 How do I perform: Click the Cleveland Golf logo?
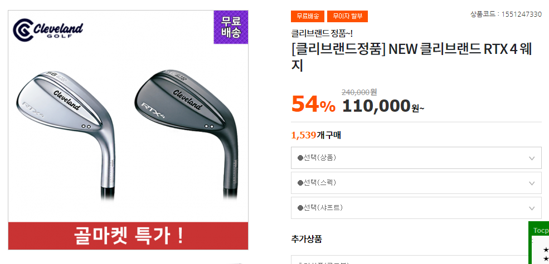pyautogui.click(x=48, y=31)
